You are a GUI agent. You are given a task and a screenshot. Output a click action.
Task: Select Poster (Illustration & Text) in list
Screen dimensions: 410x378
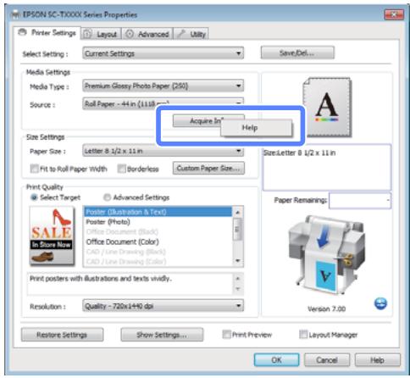(158, 212)
